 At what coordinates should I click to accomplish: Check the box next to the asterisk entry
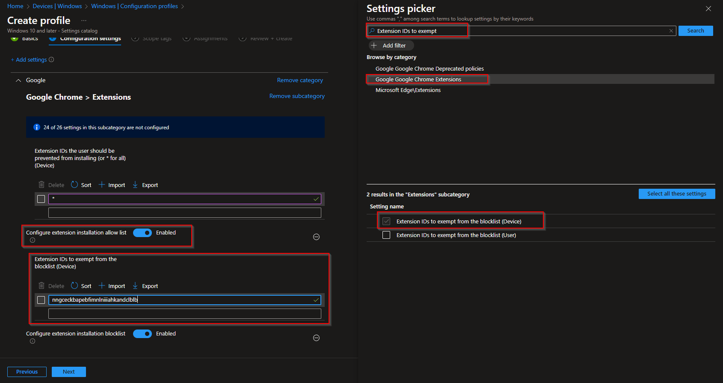[41, 199]
